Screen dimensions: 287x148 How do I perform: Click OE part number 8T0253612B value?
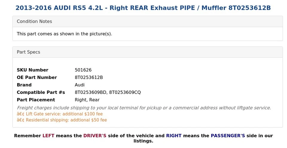89,77
